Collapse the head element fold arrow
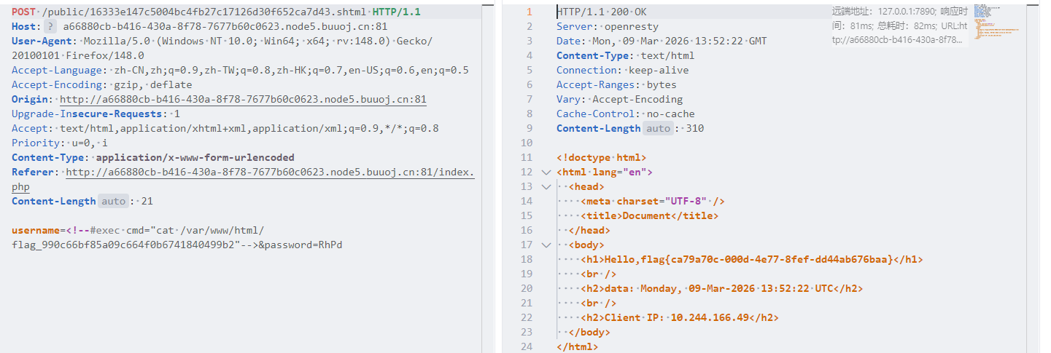 click(546, 187)
